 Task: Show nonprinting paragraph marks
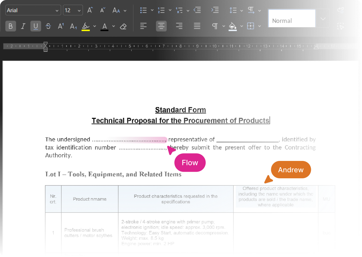click(215, 26)
